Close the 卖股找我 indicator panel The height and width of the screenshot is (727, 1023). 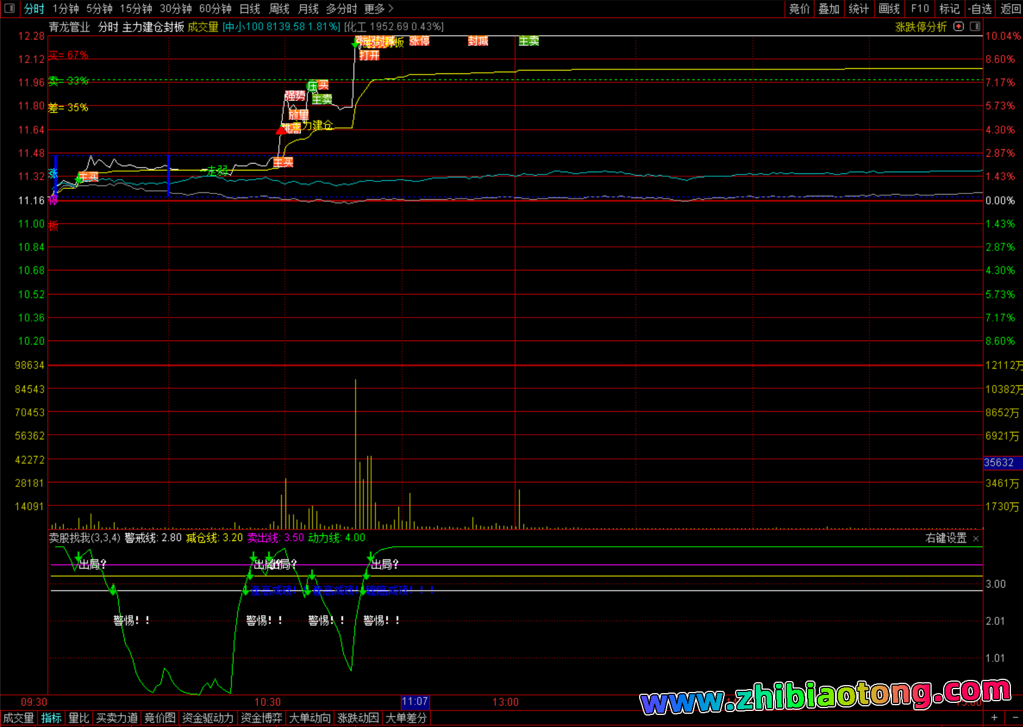(976, 539)
